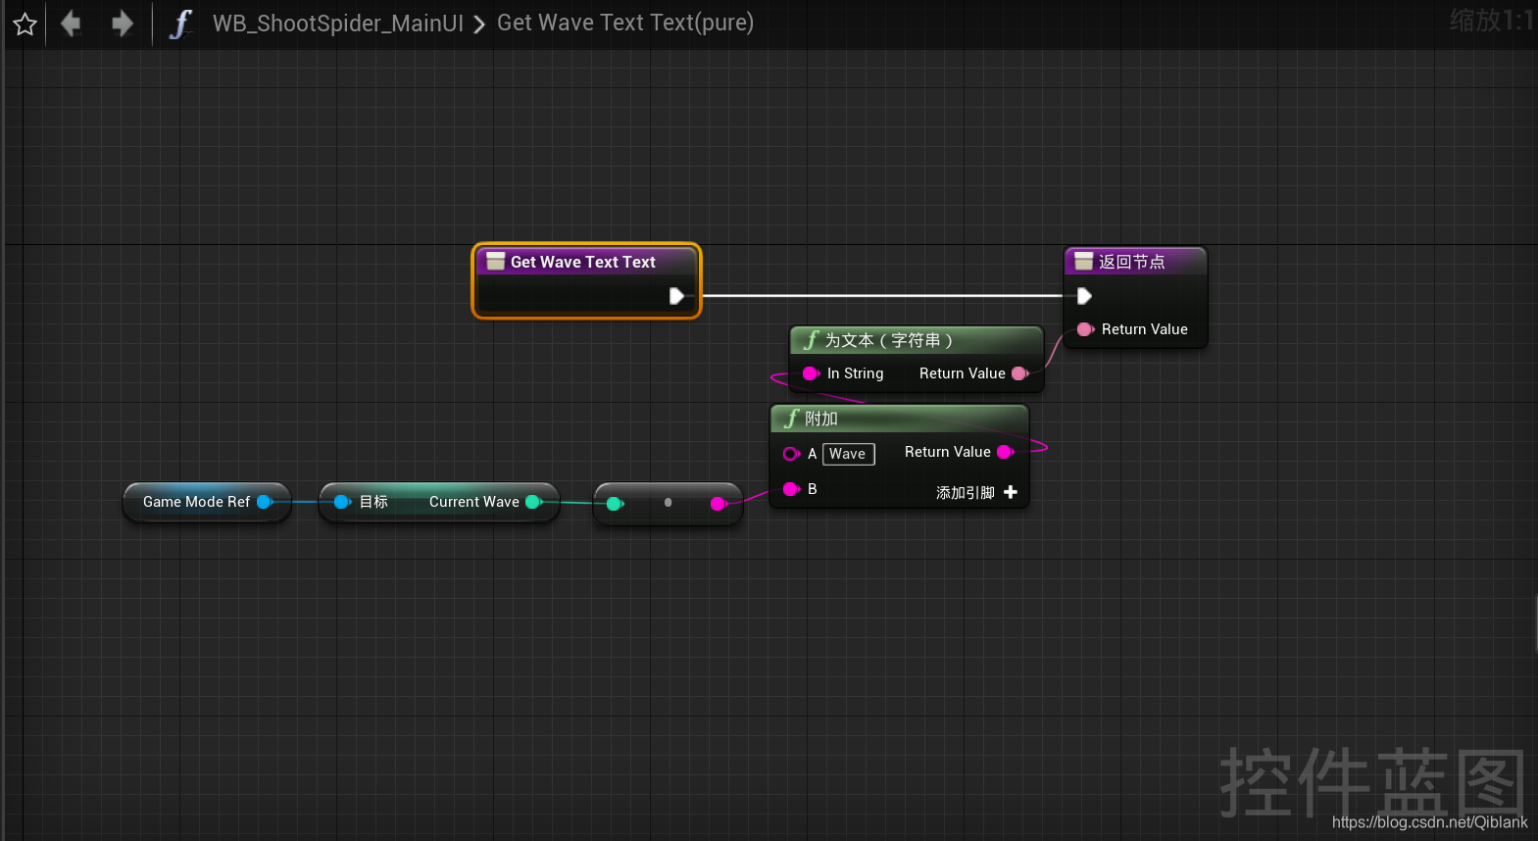This screenshot has width=1538, height=841.
Task: Click the function f icon in breadcrumb
Action: (180, 24)
